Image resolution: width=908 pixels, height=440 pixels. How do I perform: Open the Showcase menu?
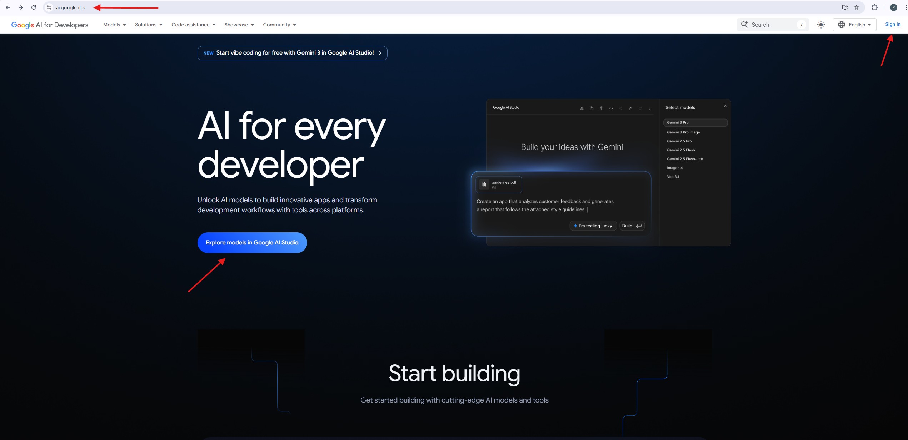tap(239, 25)
